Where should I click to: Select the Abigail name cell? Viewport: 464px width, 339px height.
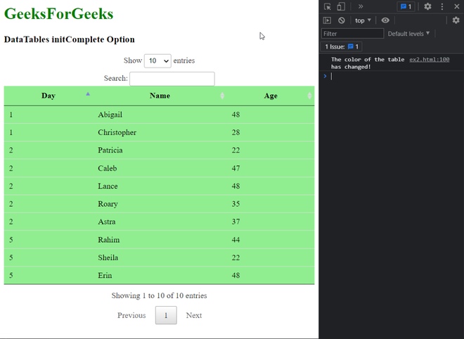point(160,115)
